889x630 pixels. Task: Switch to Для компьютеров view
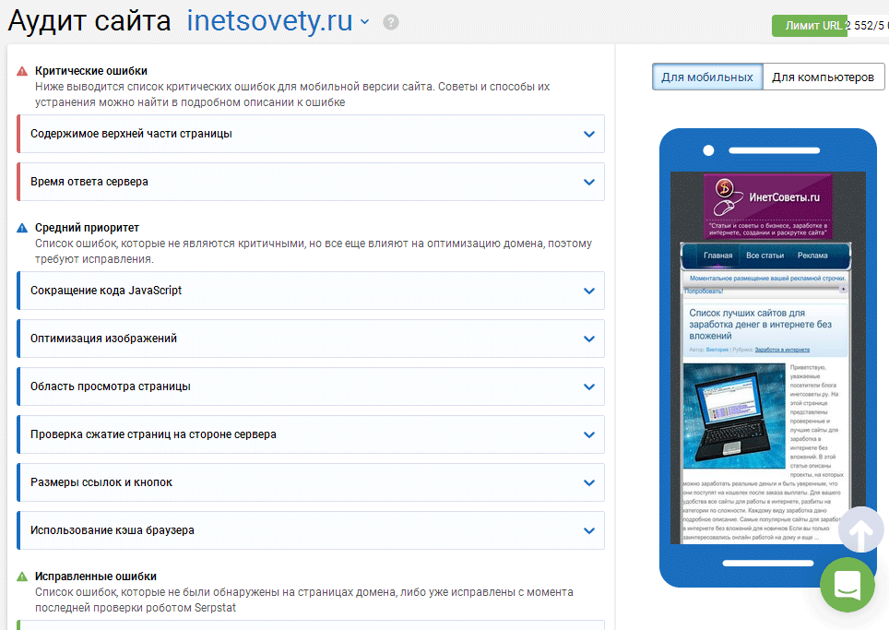[x=823, y=77]
